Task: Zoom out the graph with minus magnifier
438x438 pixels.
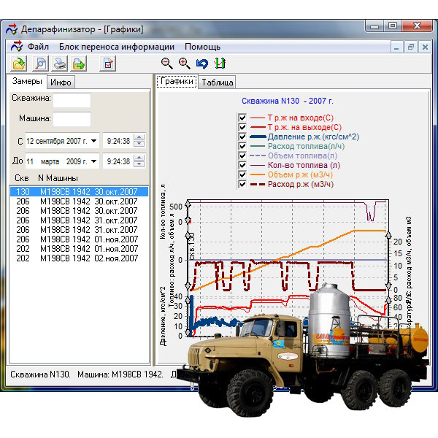Action: (167, 64)
